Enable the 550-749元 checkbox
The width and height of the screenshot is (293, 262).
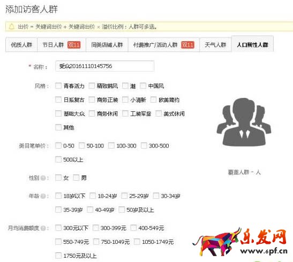(x=58, y=242)
